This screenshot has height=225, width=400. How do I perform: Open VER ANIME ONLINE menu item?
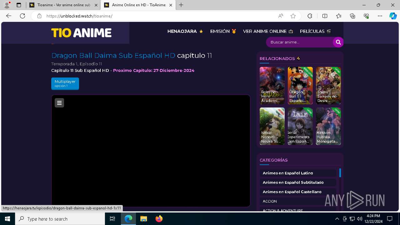click(x=268, y=31)
